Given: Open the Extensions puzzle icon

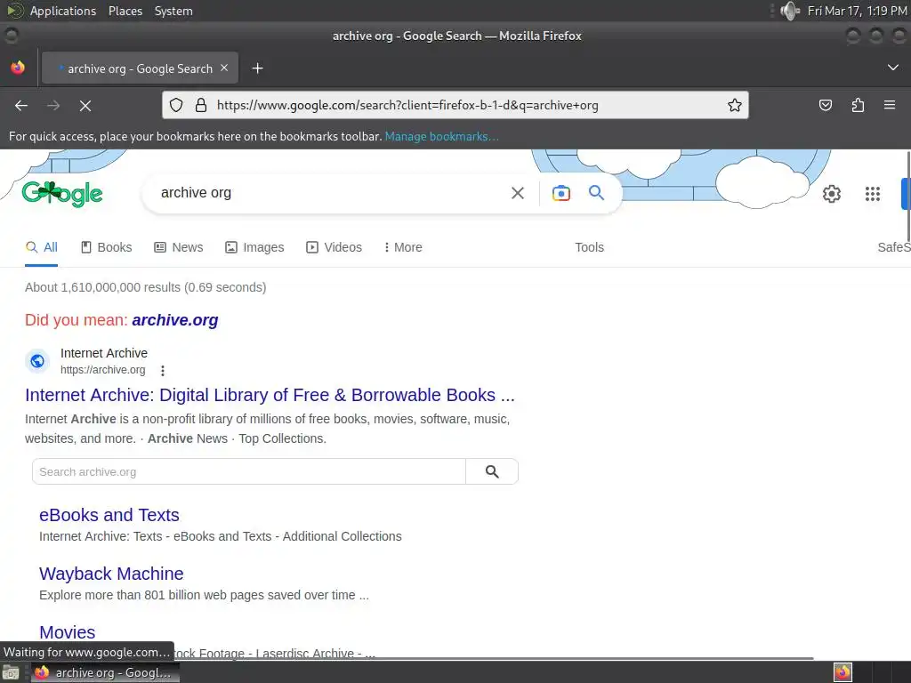Looking at the screenshot, I should pyautogui.click(x=858, y=105).
